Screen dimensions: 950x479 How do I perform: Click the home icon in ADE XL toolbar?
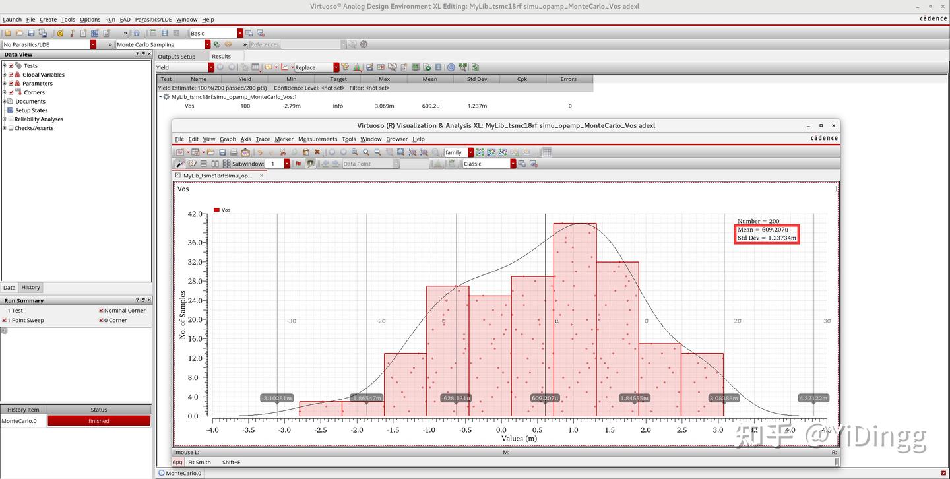click(x=137, y=33)
